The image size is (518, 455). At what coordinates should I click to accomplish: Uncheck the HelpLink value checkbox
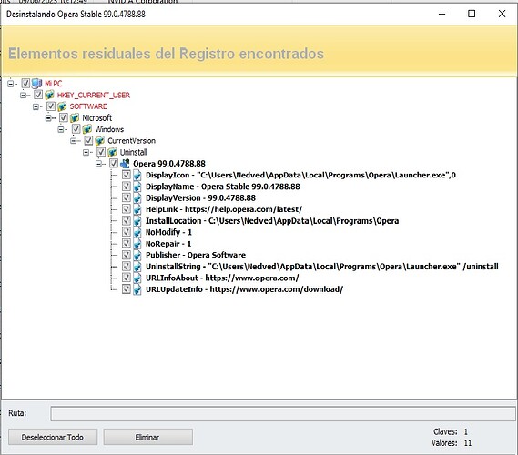(x=127, y=209)
